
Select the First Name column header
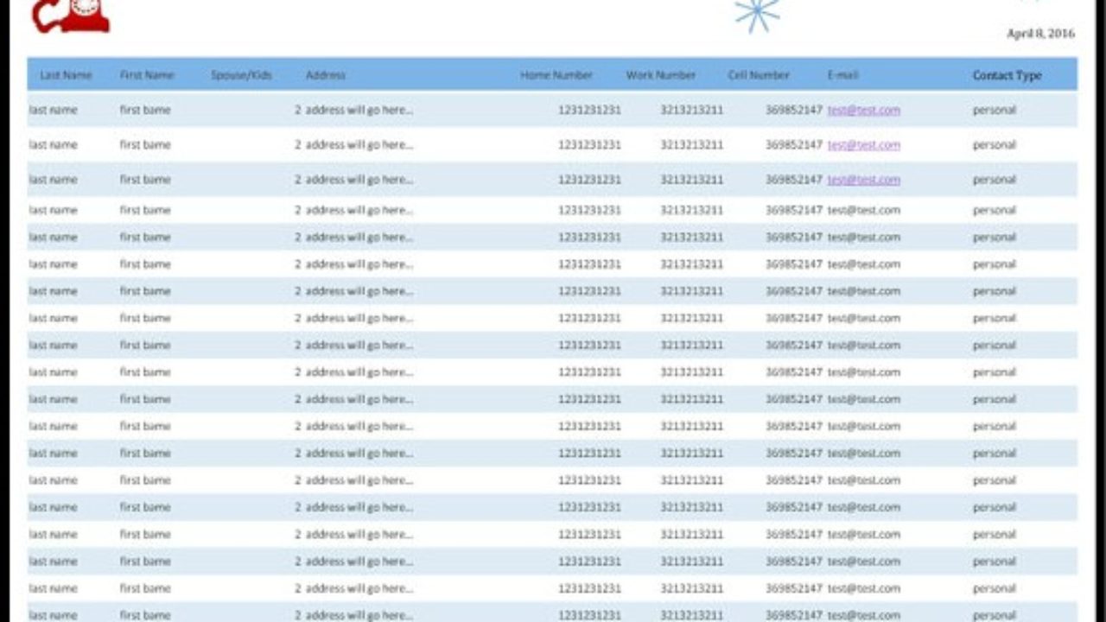point(147,75)
